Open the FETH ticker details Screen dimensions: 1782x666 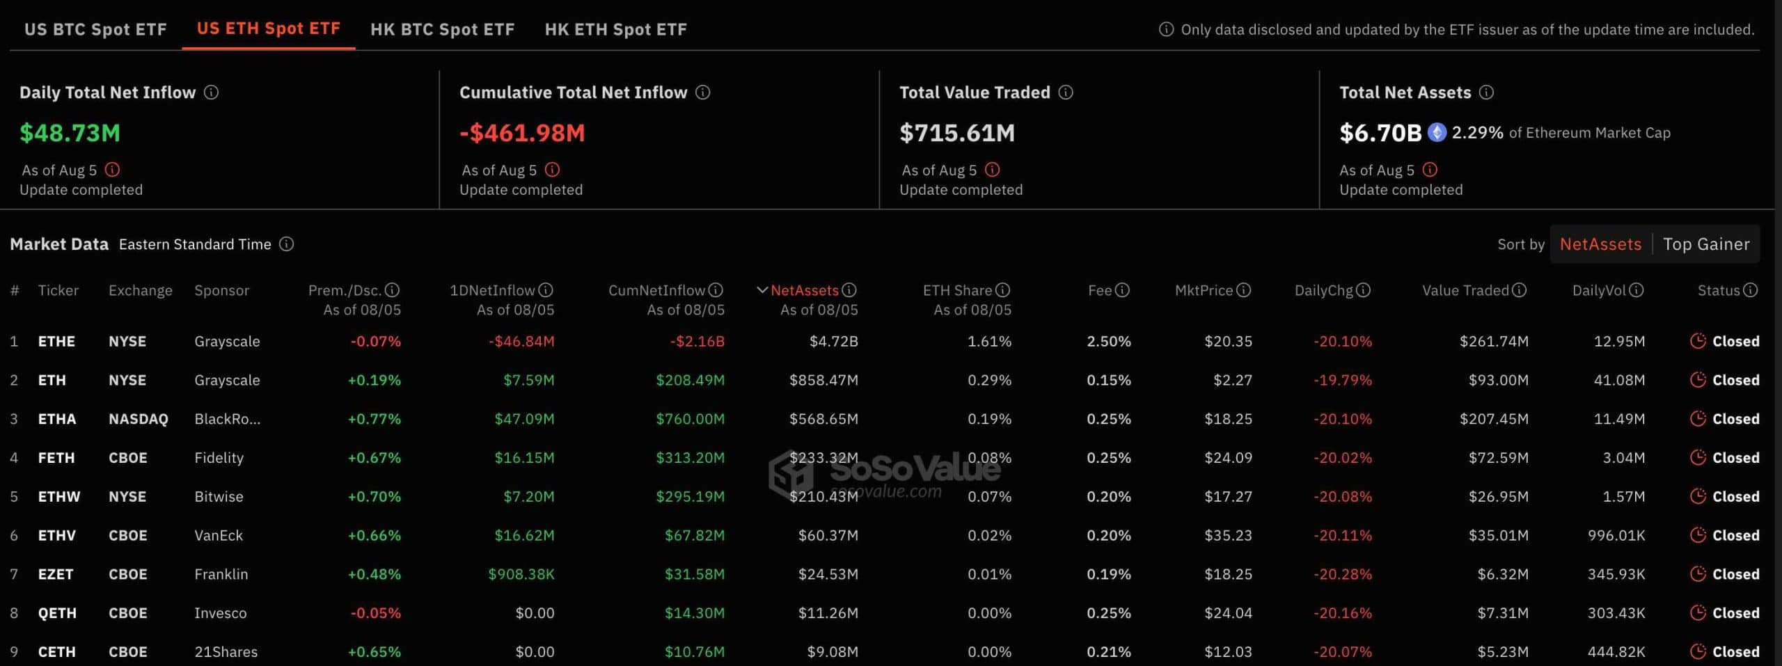(56, 458)
